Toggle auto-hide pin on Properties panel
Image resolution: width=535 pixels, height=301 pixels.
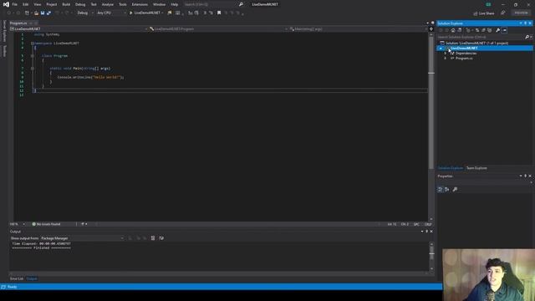(x=526, y=176)
